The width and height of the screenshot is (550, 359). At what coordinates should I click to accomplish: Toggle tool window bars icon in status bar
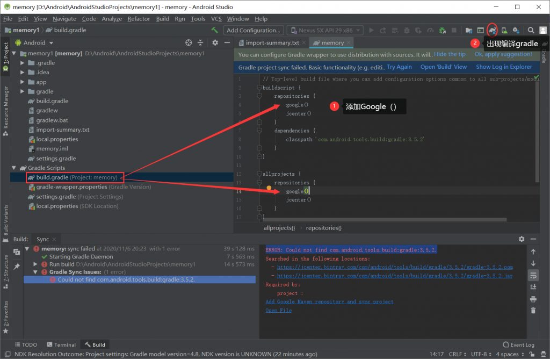[x=8, y=354]
